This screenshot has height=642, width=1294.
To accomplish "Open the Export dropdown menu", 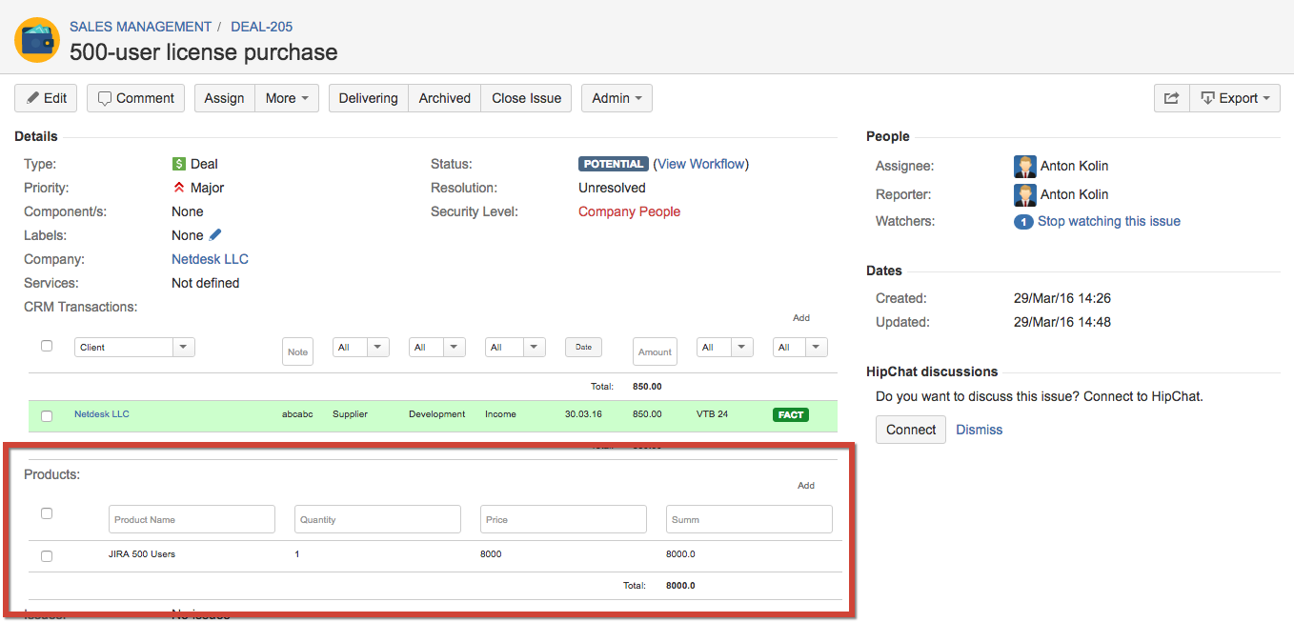I will coord(1235,98).
